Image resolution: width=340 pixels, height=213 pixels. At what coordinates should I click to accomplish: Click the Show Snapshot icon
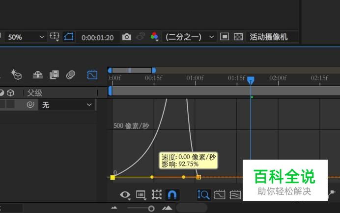141,36
